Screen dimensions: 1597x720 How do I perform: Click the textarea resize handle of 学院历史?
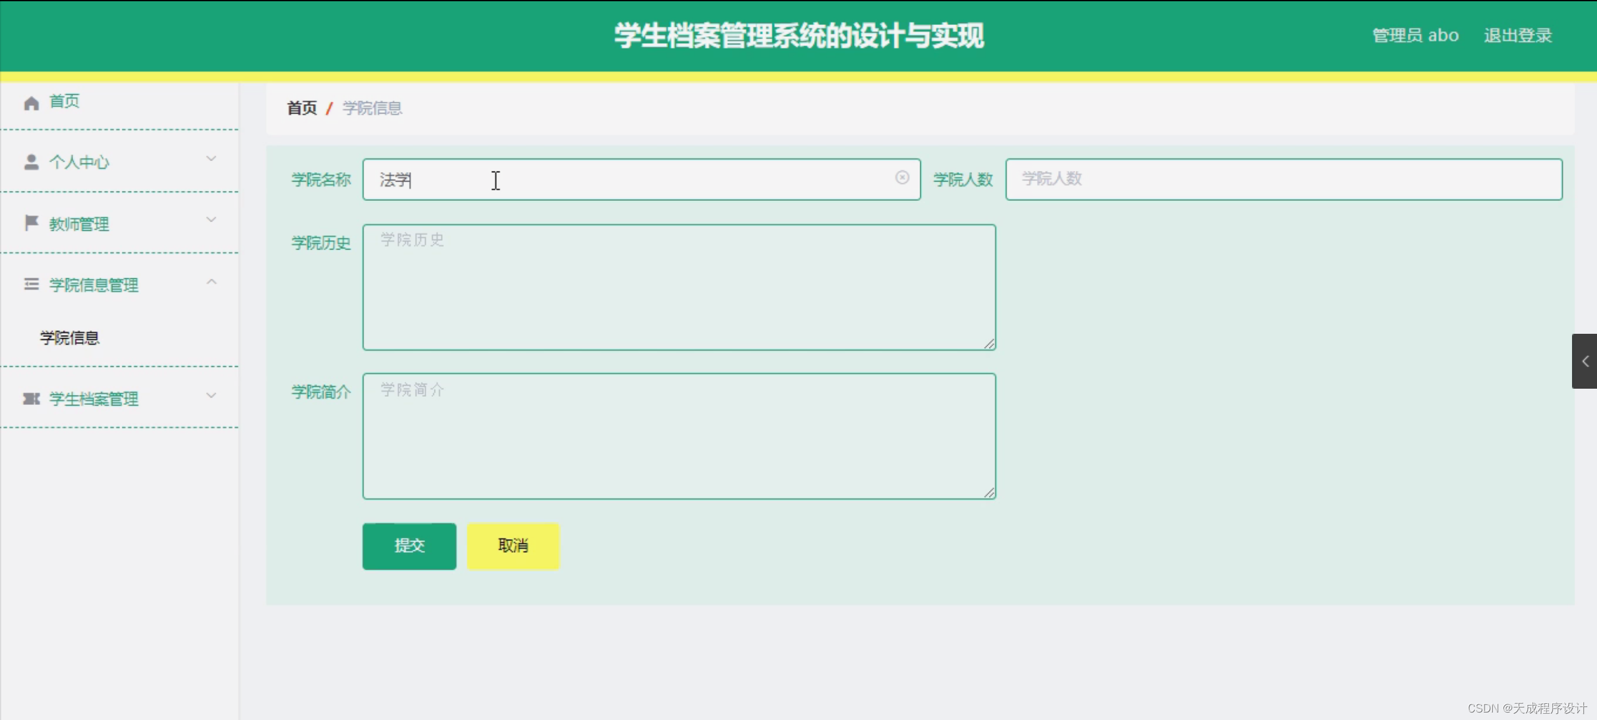point(990,344)
